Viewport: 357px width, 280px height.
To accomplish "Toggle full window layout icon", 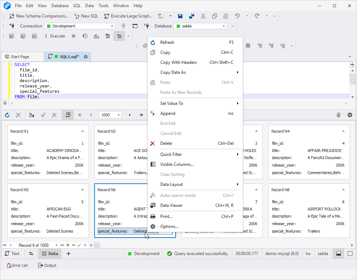I will 350,253.
